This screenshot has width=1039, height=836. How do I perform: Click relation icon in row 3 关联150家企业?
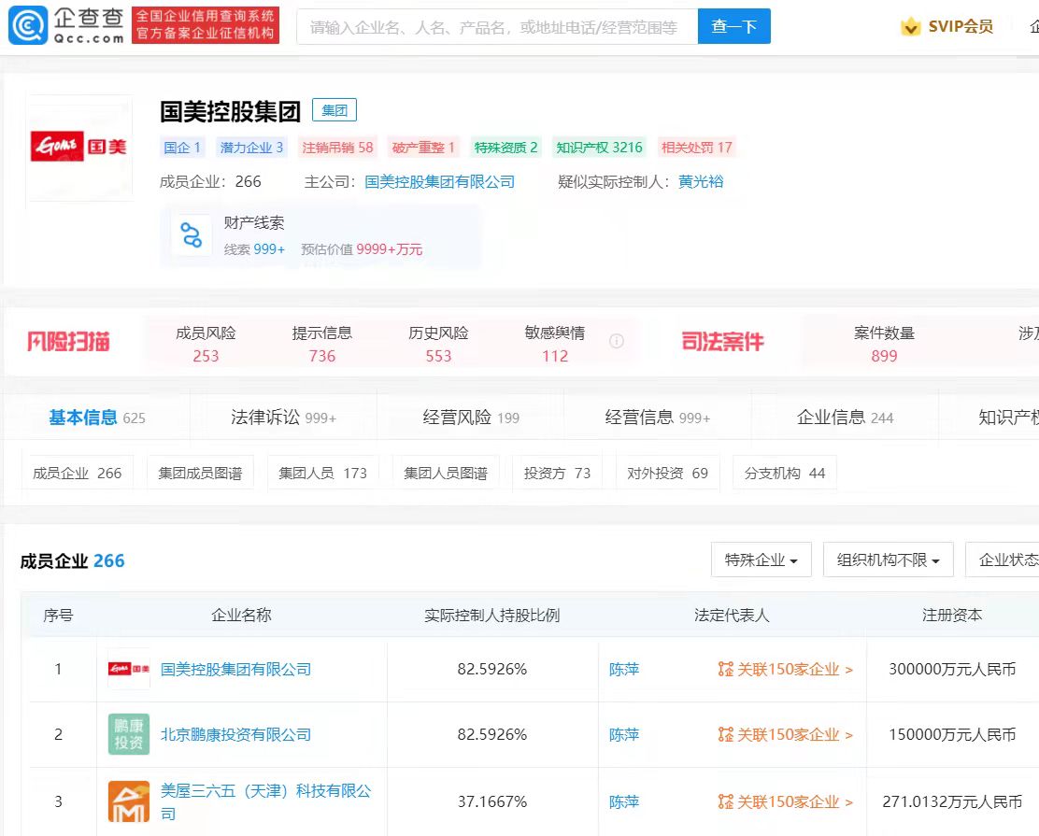726,801
